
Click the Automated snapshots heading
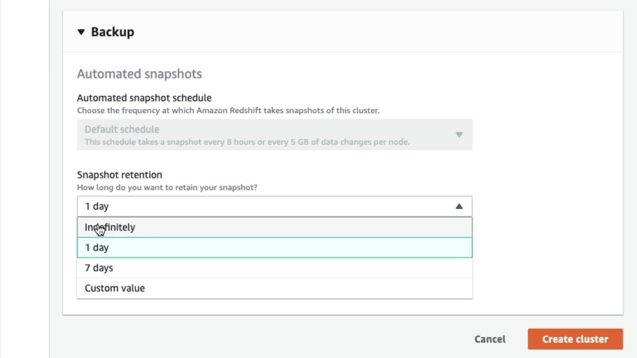pos(139,74)
